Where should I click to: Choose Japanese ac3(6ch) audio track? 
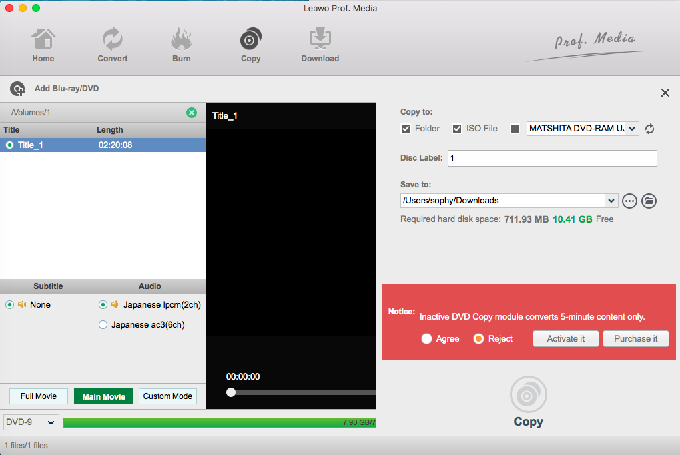click(103, 325)
